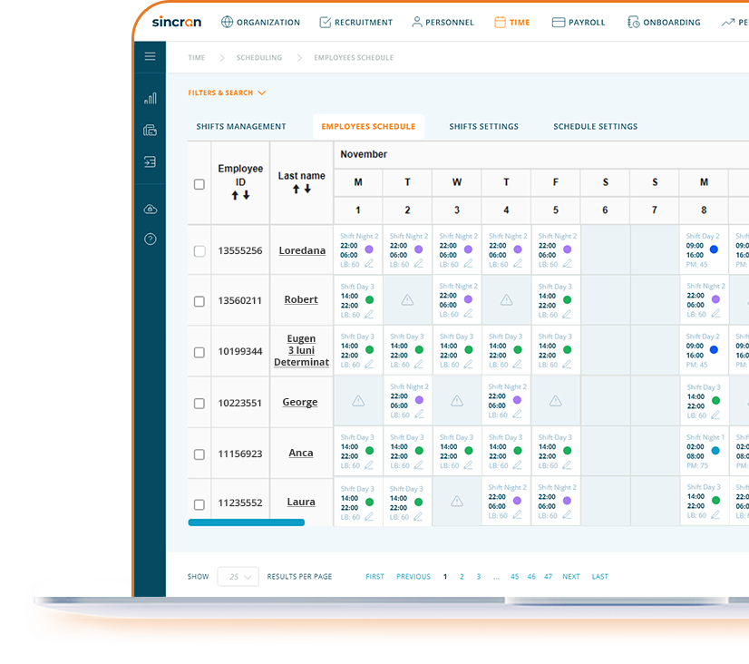Open employee Anca's name link
This screenshot has height=664, width=749.
click(300, 453)
